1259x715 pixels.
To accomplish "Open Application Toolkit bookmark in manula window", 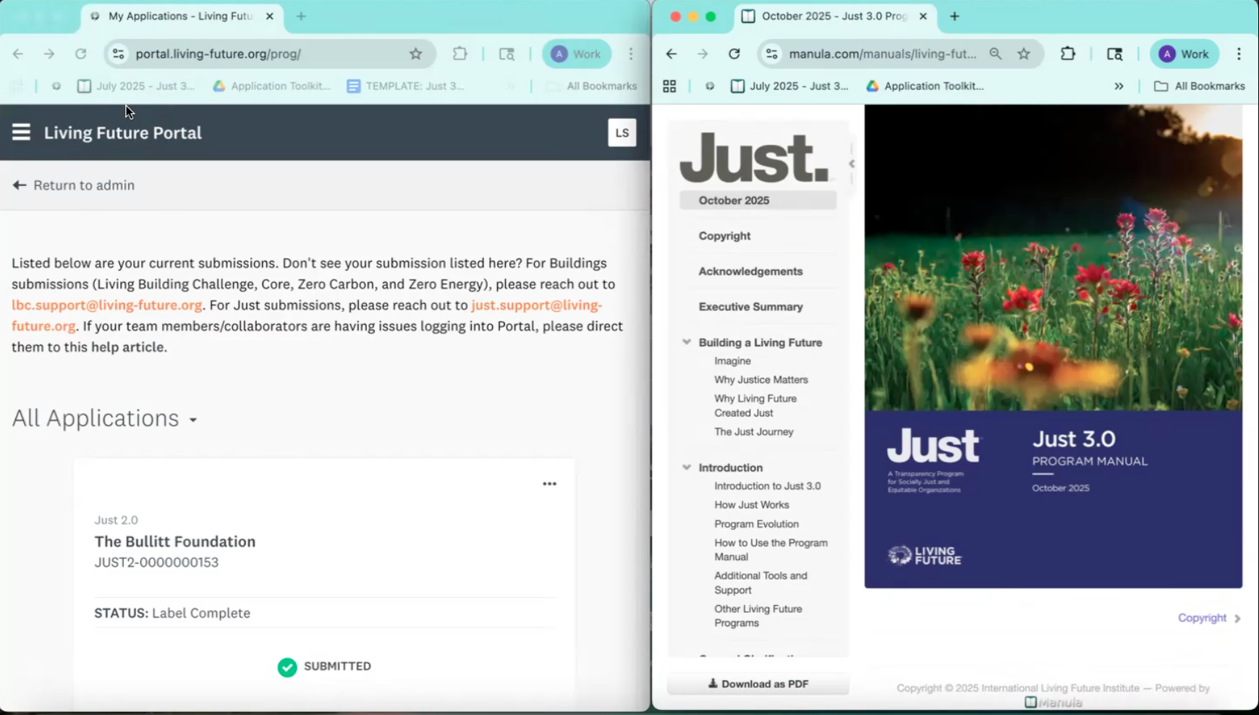I will 925,86.
